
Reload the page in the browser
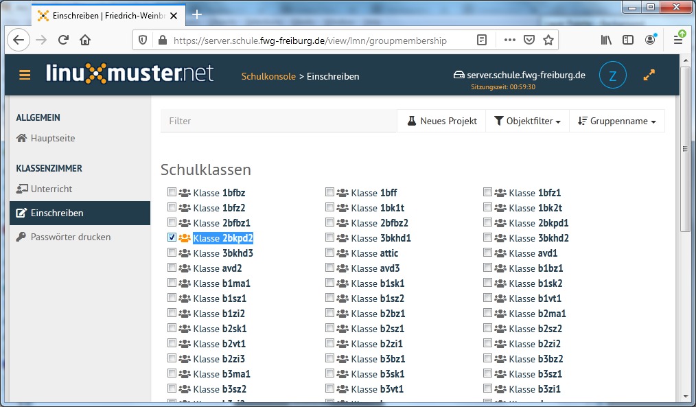(x=63, y=40)
